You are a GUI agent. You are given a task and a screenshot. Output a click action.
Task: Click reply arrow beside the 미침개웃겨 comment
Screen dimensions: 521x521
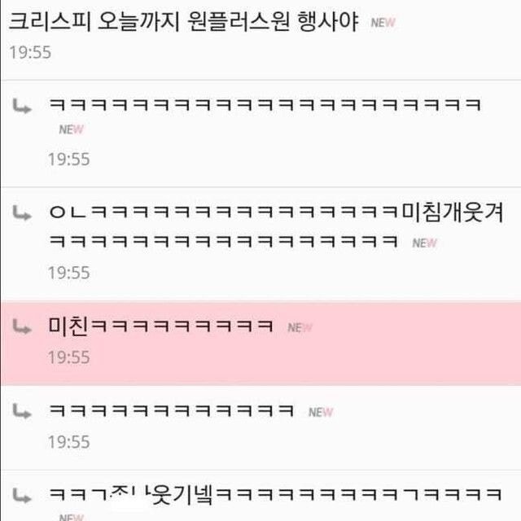22,213
